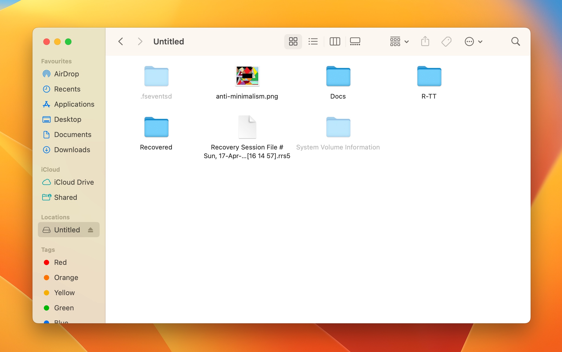Navigate back in Finder history

(x=120, y=41)
